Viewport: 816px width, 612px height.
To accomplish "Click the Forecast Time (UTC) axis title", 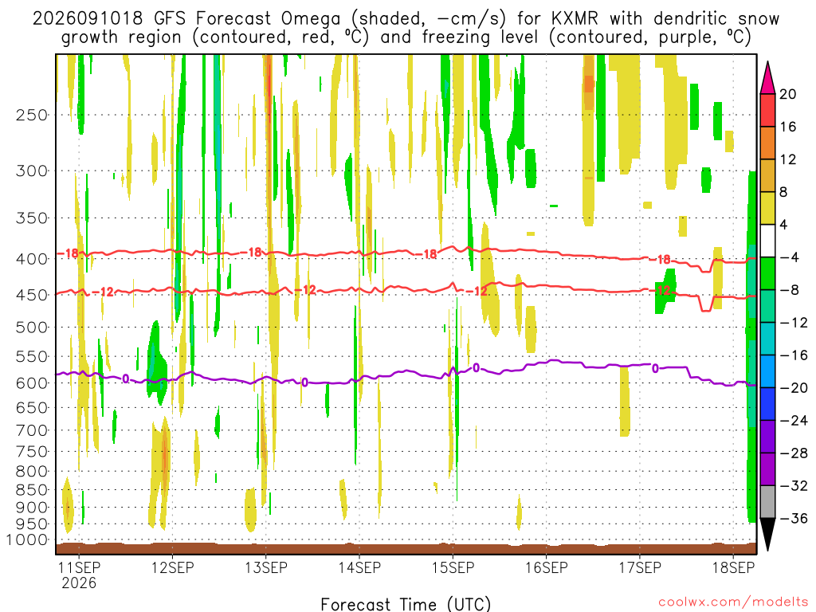I will click(406, 604).
